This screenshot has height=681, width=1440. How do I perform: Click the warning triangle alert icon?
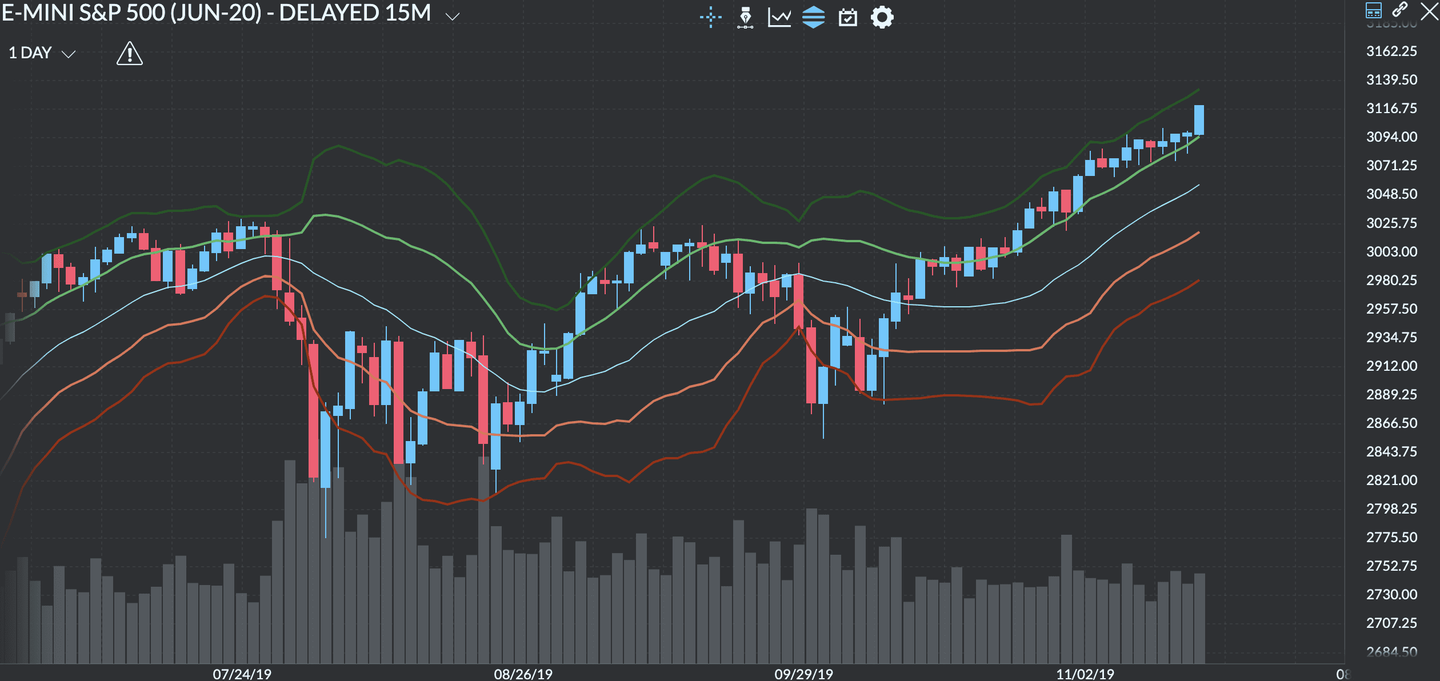130,54
